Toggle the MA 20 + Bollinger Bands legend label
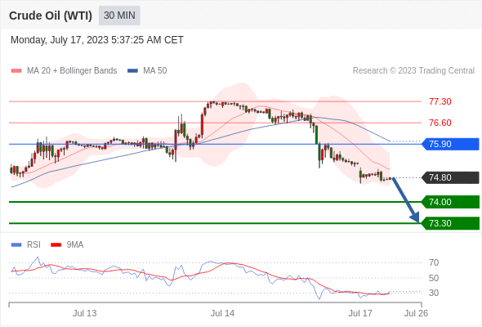 pos(72,71)
